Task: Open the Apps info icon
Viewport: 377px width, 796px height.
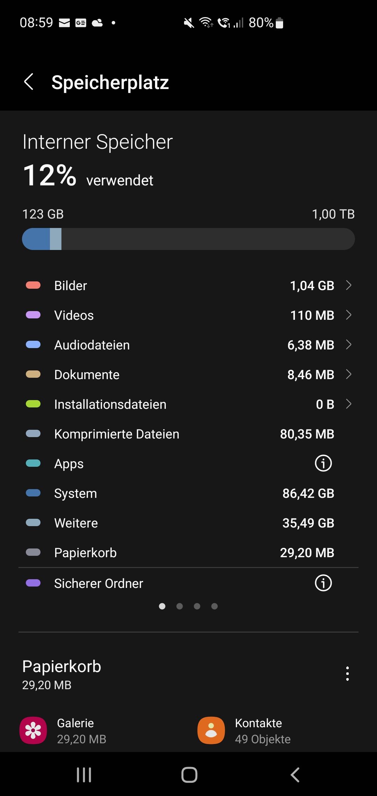Action: point(323,463)
